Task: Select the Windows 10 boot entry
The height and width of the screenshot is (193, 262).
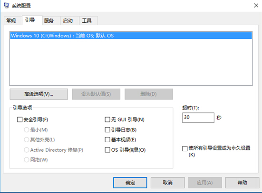Action: 131,36
